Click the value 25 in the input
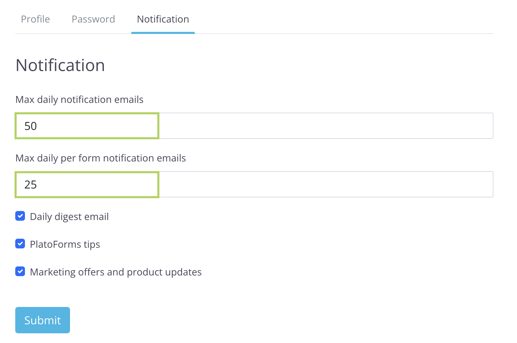 [30, 185]
